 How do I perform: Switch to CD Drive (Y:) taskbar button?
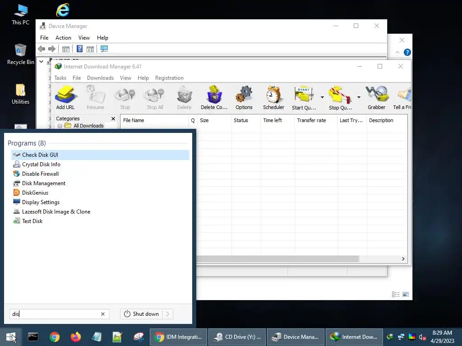coord(237,337)
